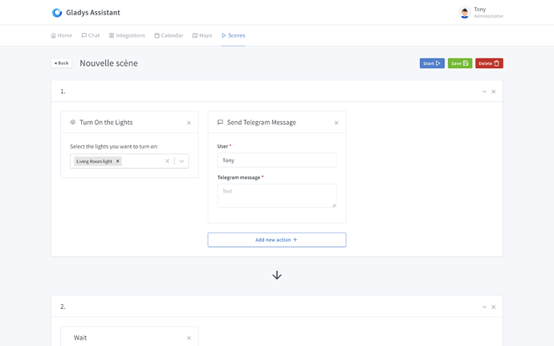Open Tony's user avatar menu
The image size is (554, 346).
click(464, 13)
